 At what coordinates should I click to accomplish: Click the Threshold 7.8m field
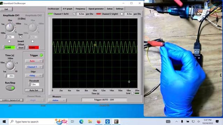coord(35,84)
